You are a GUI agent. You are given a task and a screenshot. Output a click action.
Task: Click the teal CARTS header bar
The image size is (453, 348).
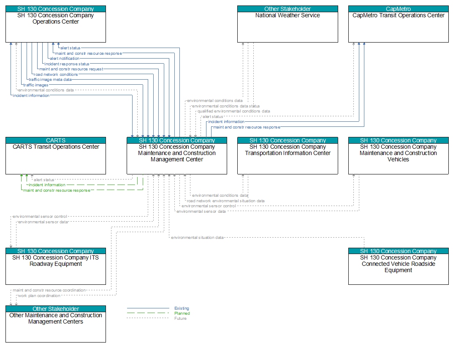56,140
